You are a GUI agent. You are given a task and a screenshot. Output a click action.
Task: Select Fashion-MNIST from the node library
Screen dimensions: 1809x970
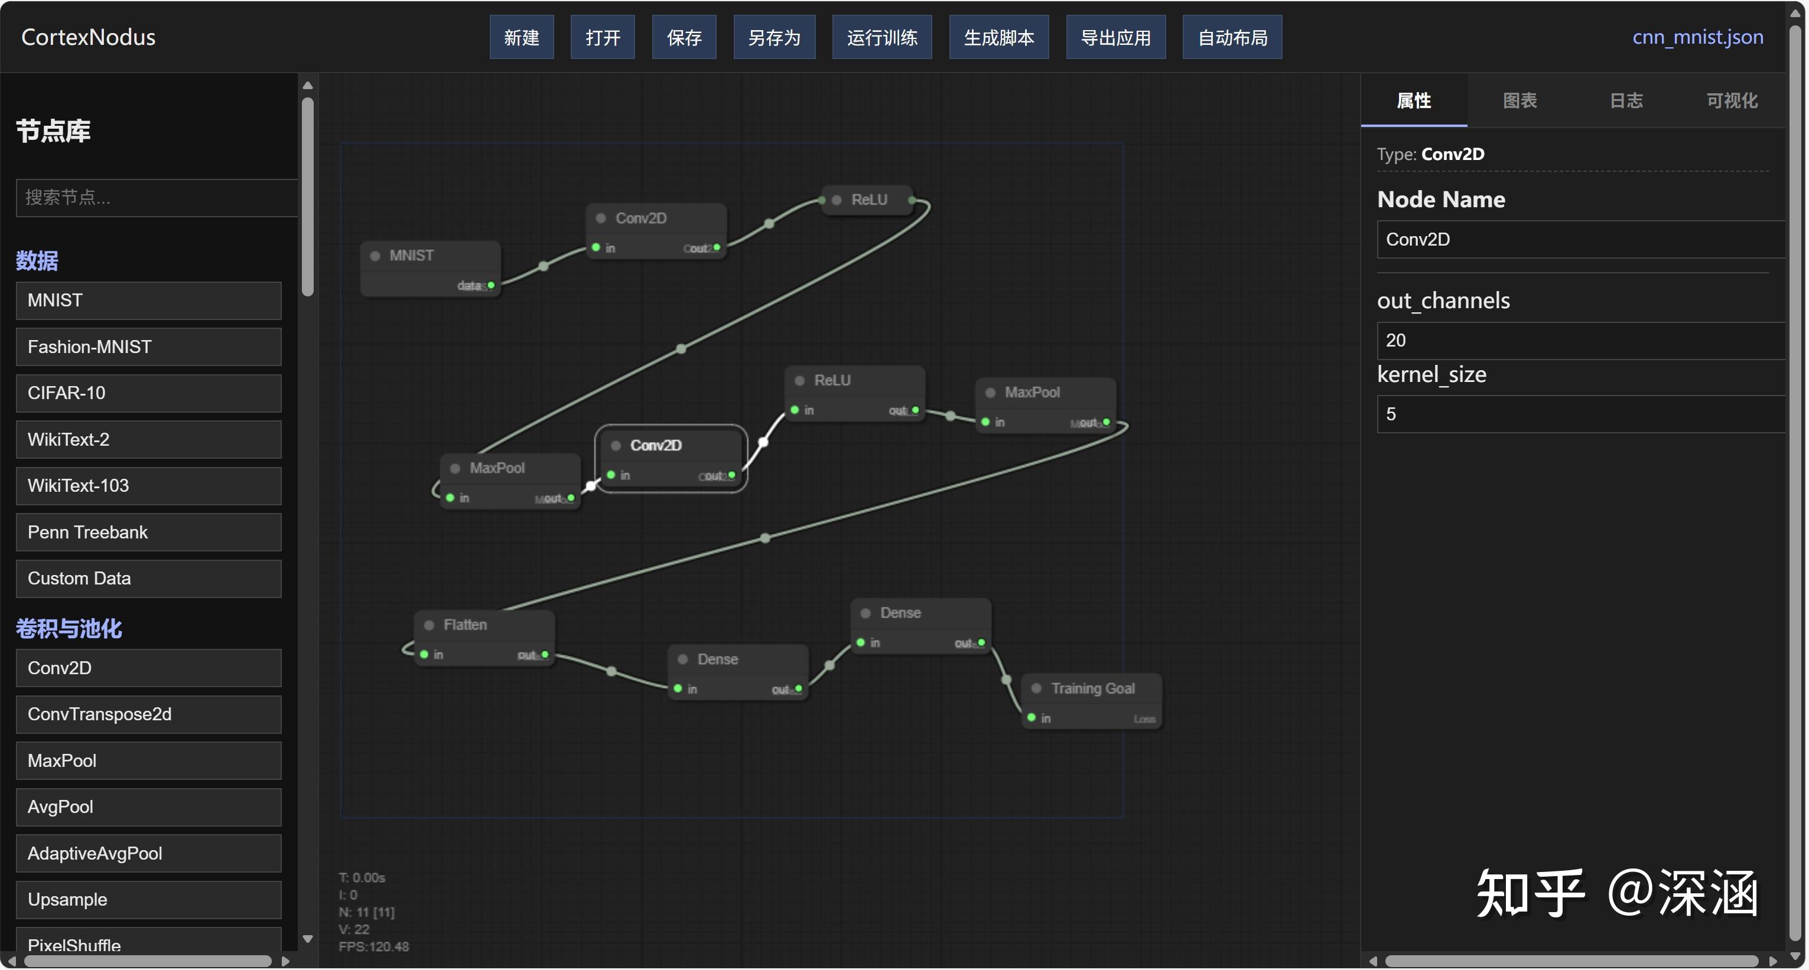[148, 347]
